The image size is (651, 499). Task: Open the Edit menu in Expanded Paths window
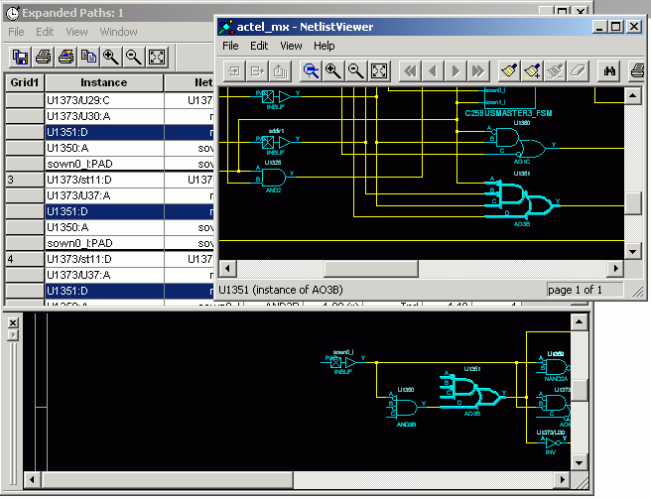[x=45, y=32]
